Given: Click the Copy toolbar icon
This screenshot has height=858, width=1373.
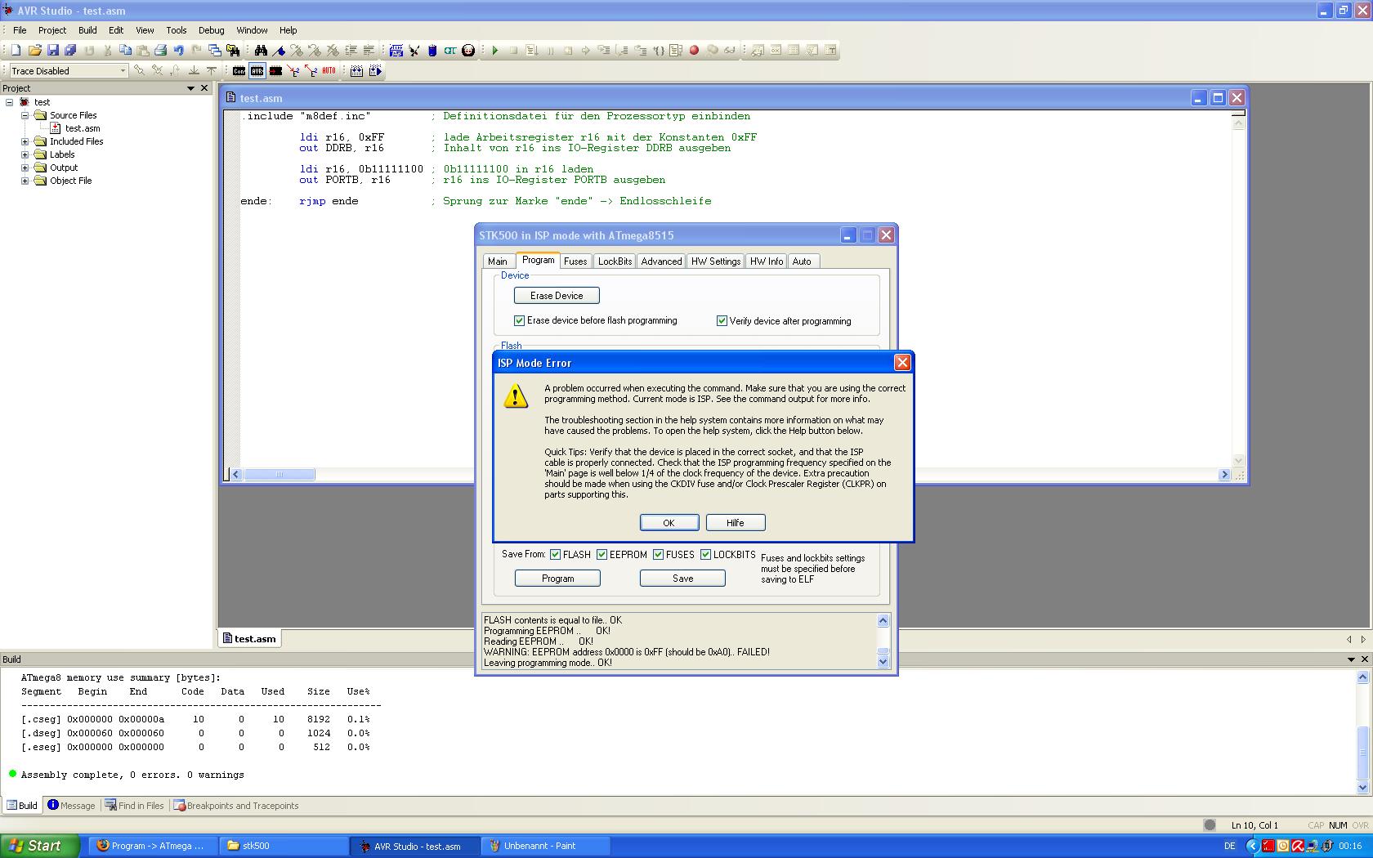Looking at the screenshot, I should (125, 50).
